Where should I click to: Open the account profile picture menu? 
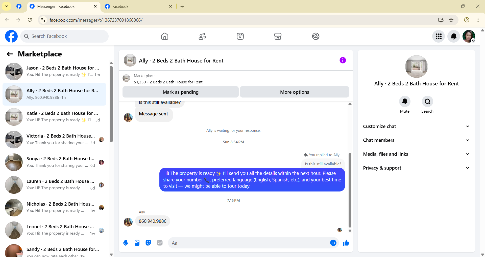click(x=469, y=36)
